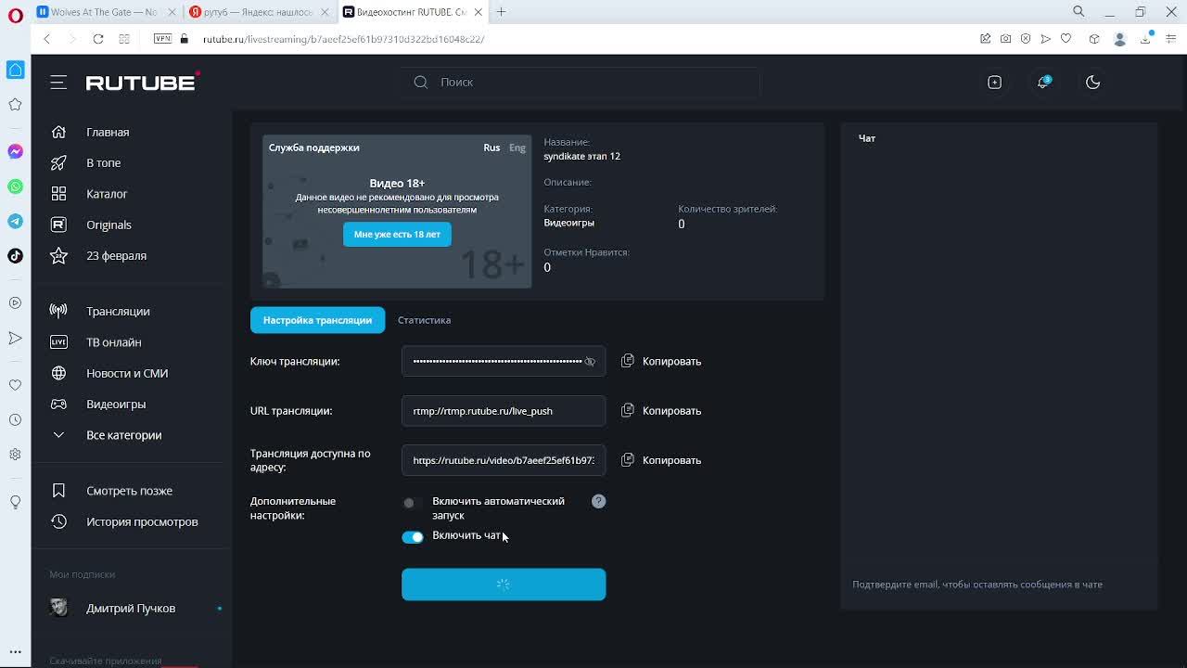Turn off the 'Включить чат' switch

413,537
